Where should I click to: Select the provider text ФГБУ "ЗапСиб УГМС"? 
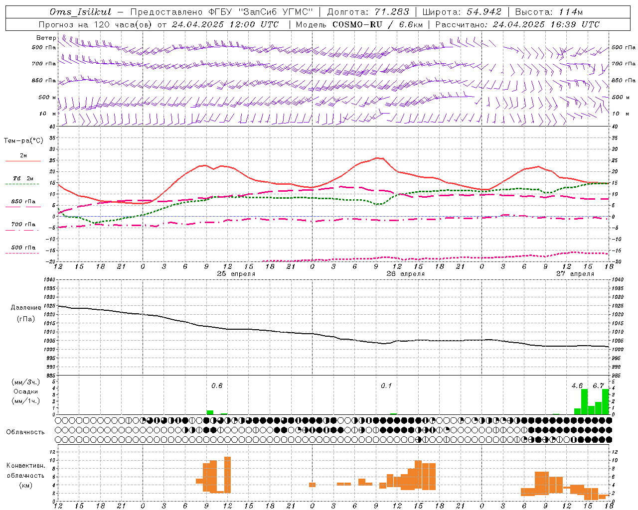tap(262, 12)
